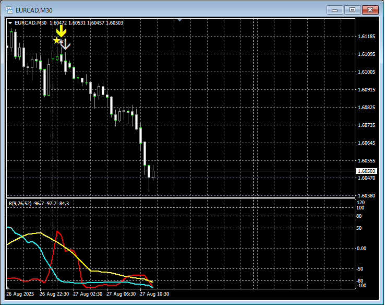
Task: Click price scale value 1.60915
Action: point(367,89)
